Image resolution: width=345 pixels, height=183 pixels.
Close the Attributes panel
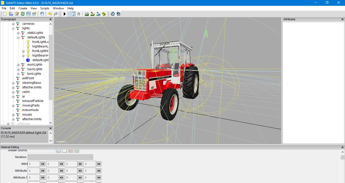(x=342, y=19)
